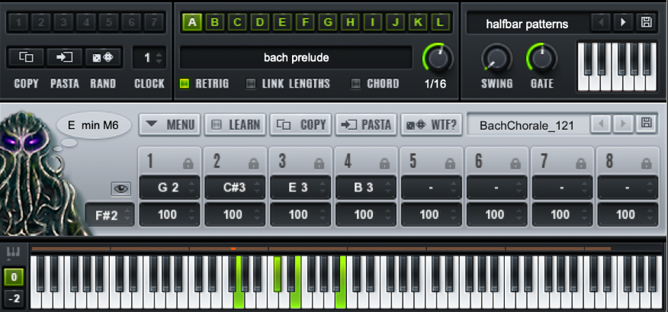This screenshot has height=312, width=668.
Task: Randomize the pattern with the RAND dice icon
Action: click(103, 57)
